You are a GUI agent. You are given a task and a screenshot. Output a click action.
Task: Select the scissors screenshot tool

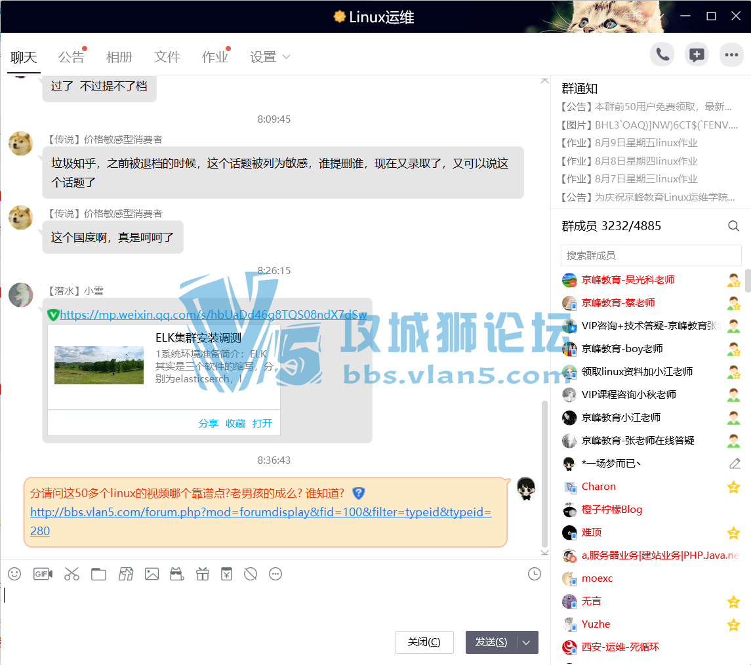pos(71,574)
